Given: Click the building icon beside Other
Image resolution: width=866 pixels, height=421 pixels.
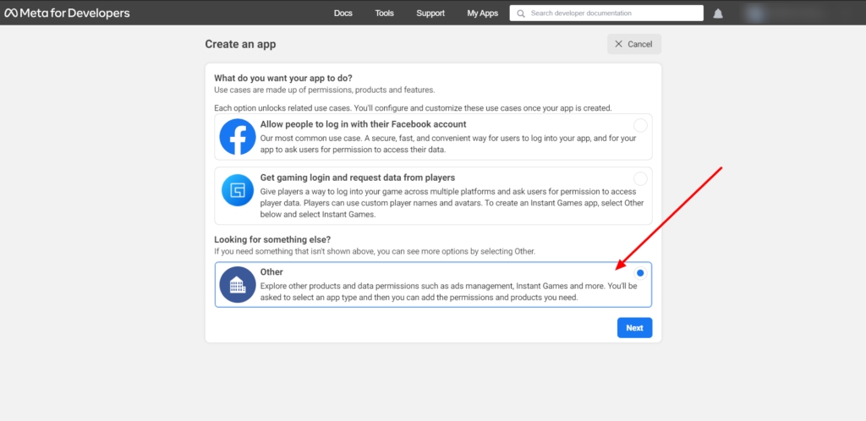Looking at the screenshot, I should 238,284.
